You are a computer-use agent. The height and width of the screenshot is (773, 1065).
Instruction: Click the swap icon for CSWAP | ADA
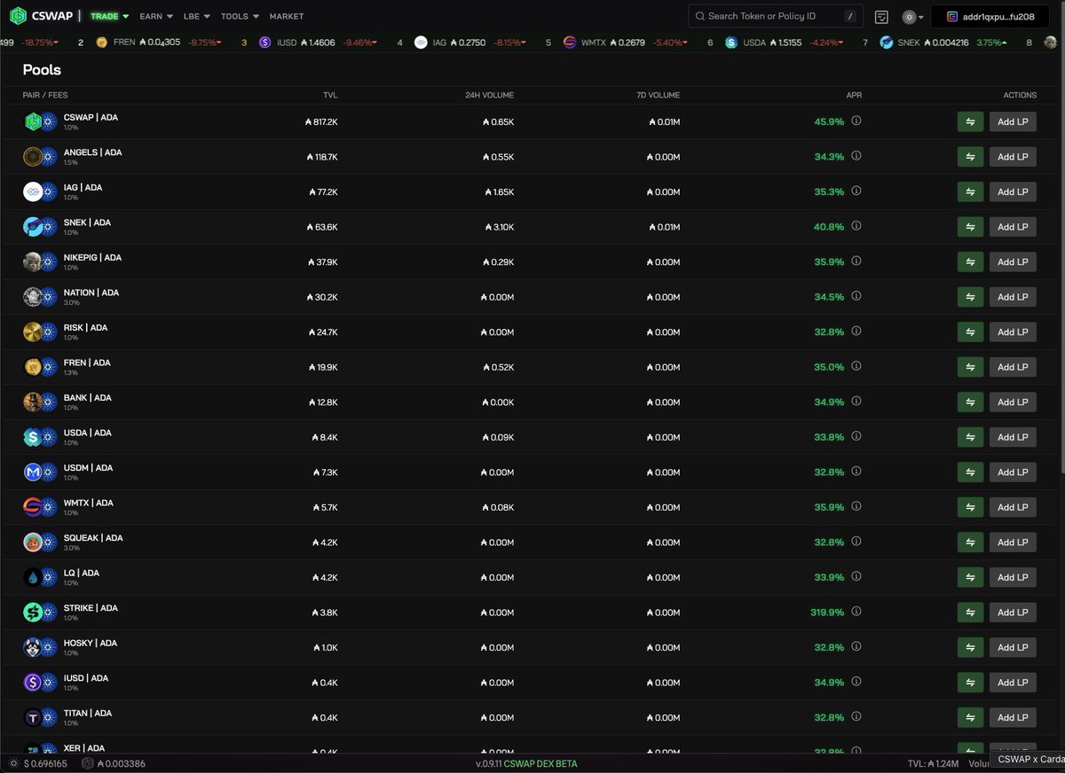coord(970,121)
